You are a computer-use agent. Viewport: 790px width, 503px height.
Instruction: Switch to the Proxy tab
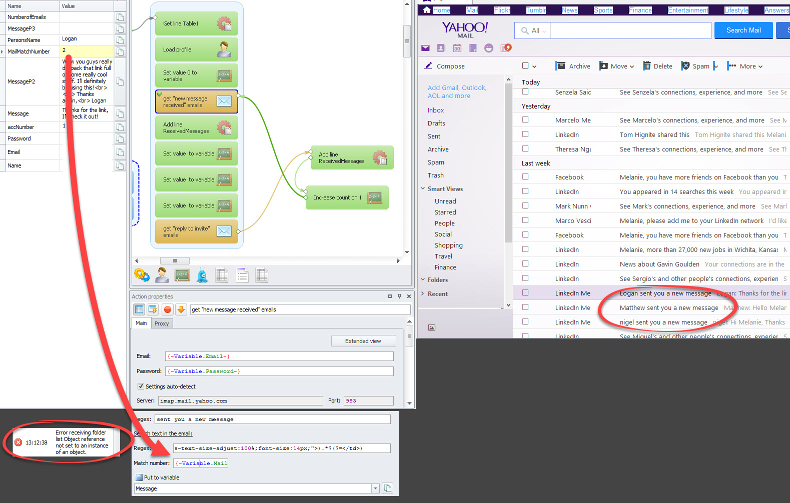point(162,323)
